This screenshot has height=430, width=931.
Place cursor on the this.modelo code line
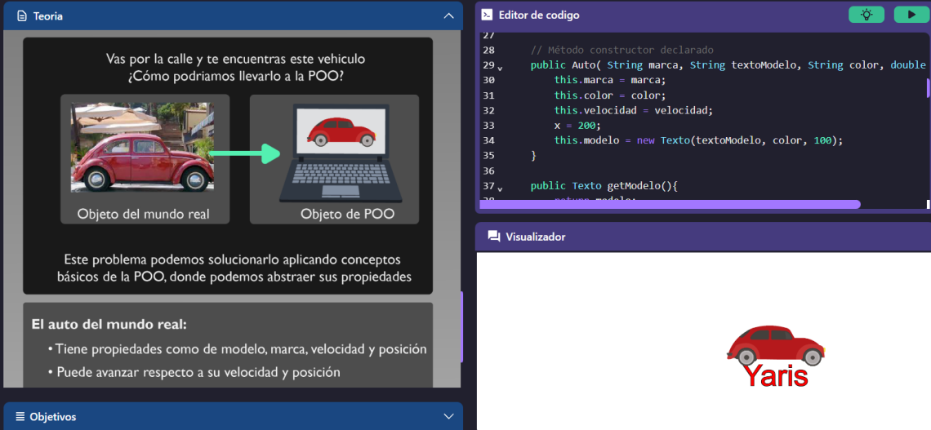(x=697, y=140)
